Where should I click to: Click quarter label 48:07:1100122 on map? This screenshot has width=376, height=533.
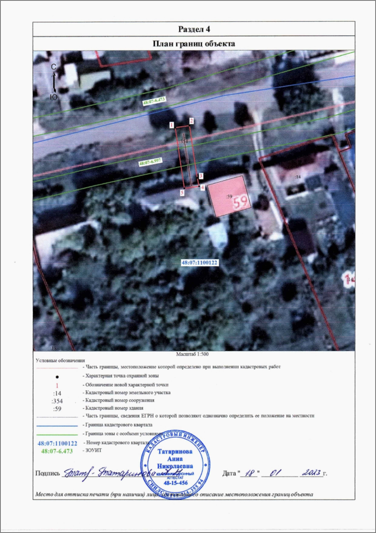(x=200, y=261)
